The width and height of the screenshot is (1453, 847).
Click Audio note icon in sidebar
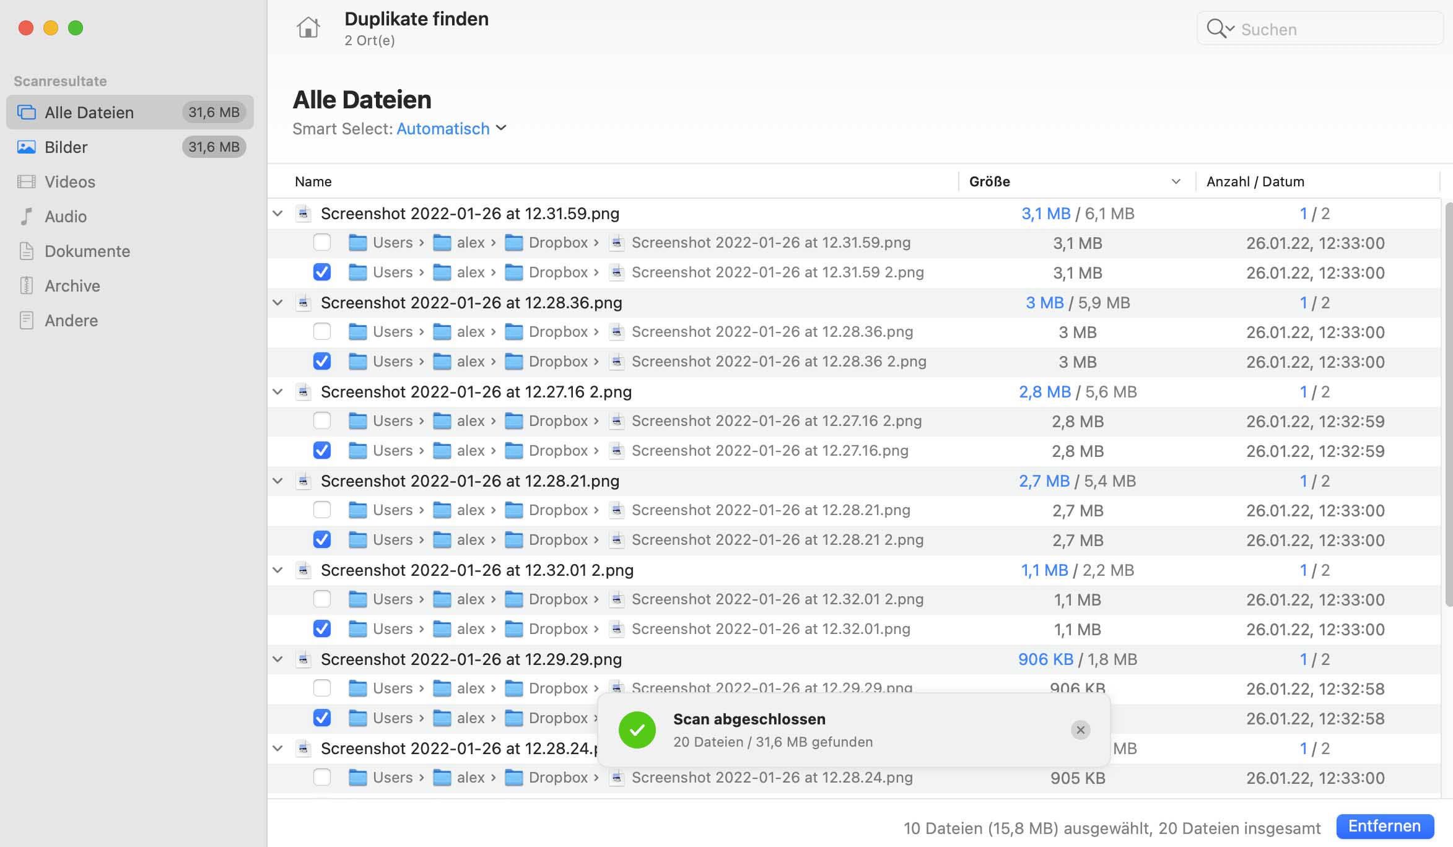coord(26,216)
